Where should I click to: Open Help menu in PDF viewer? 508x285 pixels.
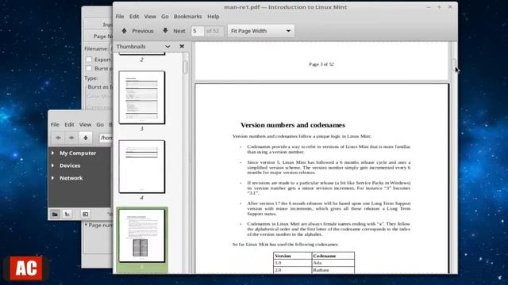[214, 17]
